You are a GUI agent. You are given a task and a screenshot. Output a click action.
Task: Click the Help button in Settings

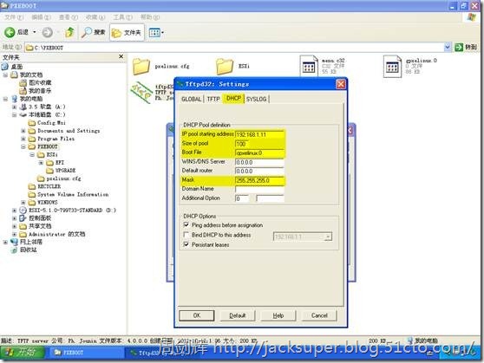[278, 315]
